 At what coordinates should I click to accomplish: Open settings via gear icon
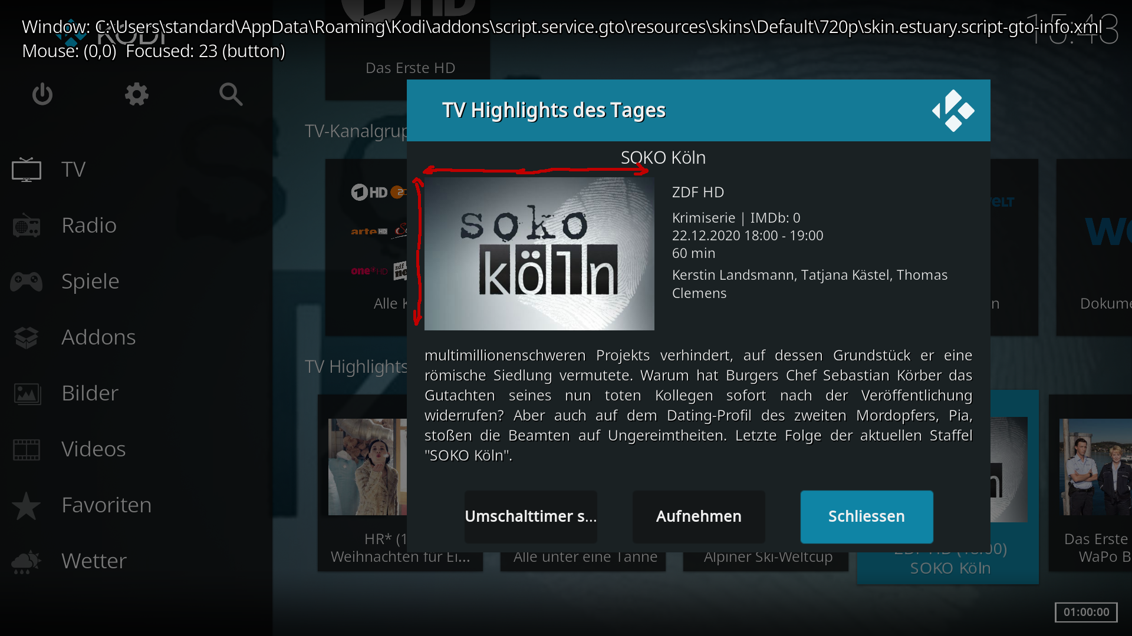pos(137,94)
